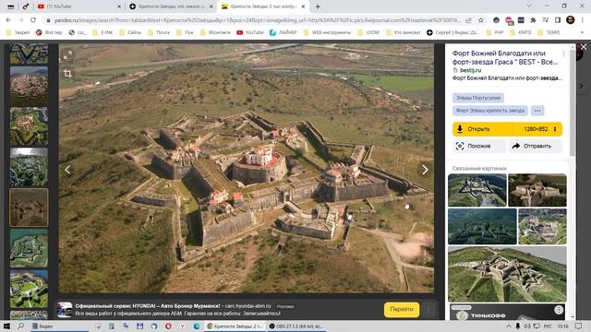The height and width of the screenshot is (332, 591).
Task: Open the PHP bookmark folder
Action: tap(495, 33)
